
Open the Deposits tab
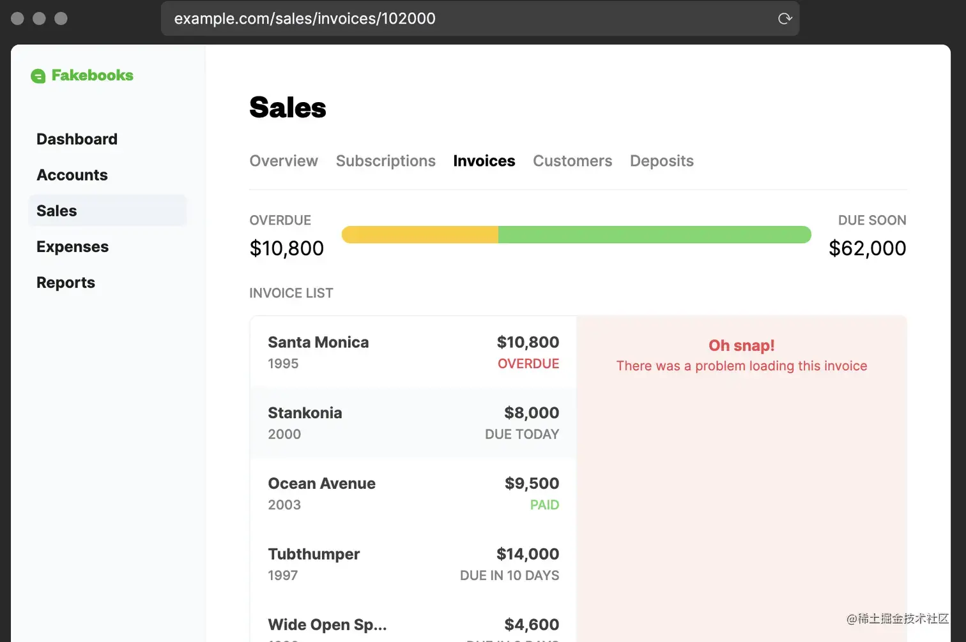pyautogui.click(x=662, y=161)
